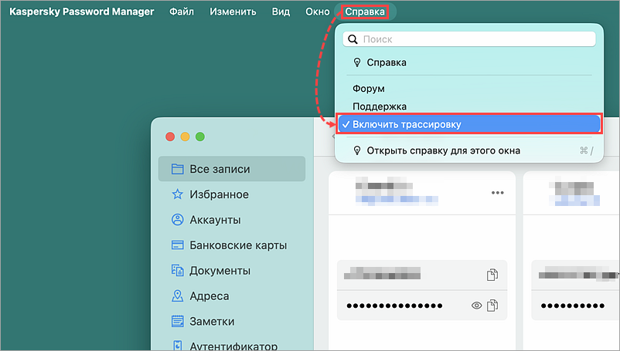Click the person icon for Аккаунты
Image resolution: width=620 pixels, height=351 pixels.
click(177, 220)
